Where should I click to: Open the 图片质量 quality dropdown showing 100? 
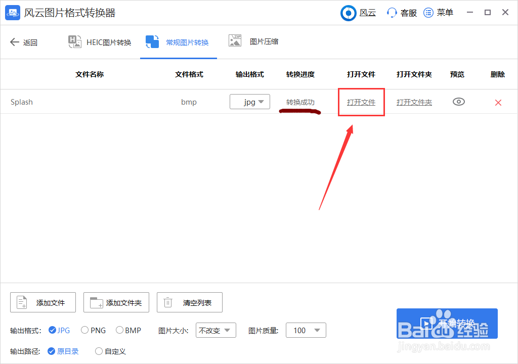pyautogui.click(x=306, y=330)
